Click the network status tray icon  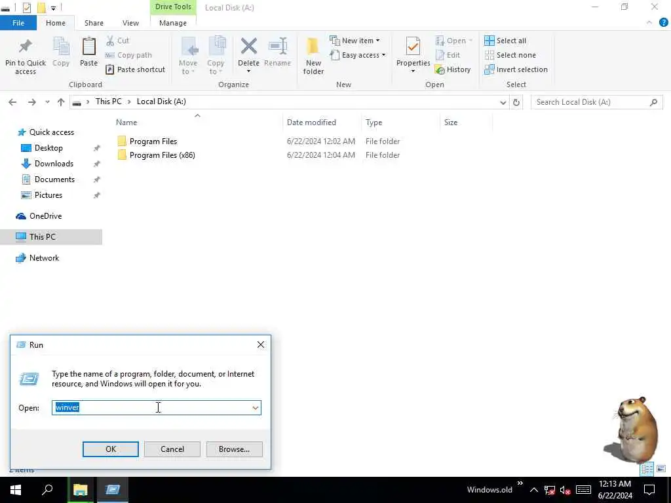click(x=550, y=490)
